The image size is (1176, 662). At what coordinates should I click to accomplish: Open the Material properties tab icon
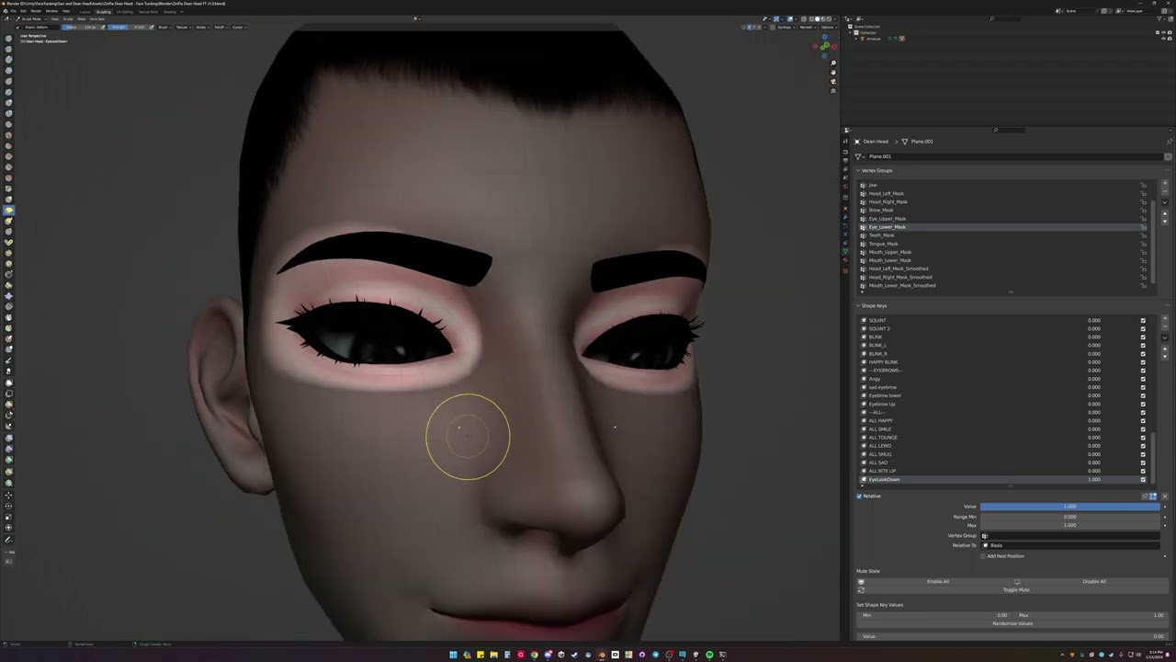[x=845, y=259]
